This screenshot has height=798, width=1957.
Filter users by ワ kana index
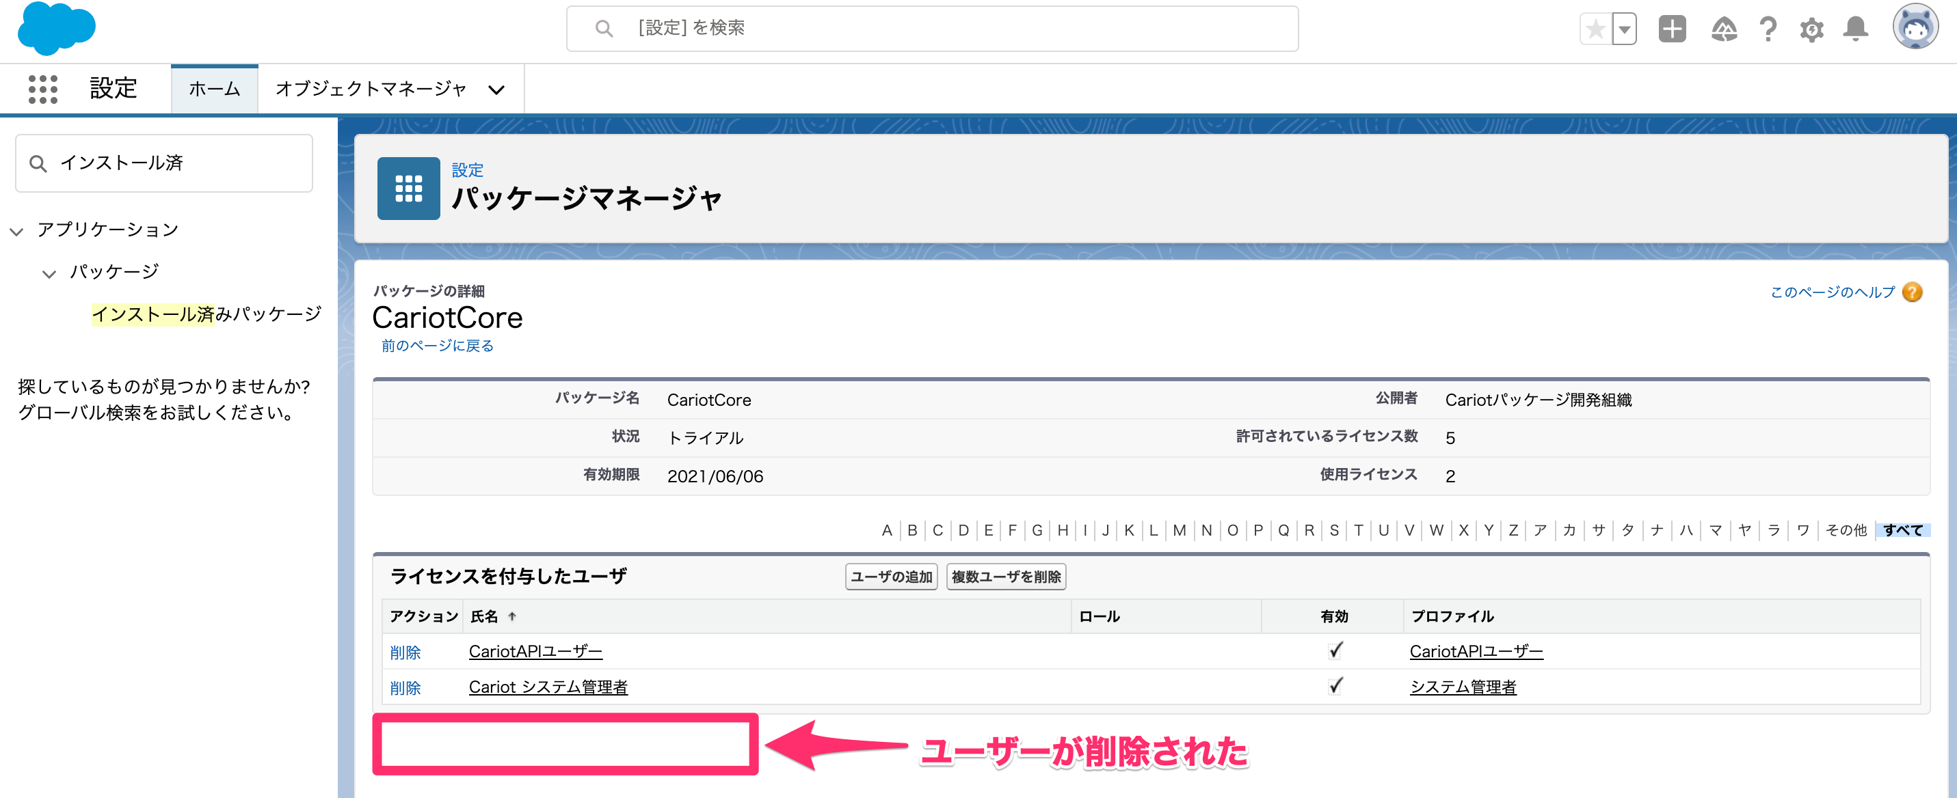(1802, 530)
